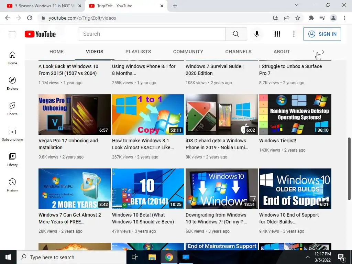Click the taskbar 'Type here to search' box

[x=71, y=257]
